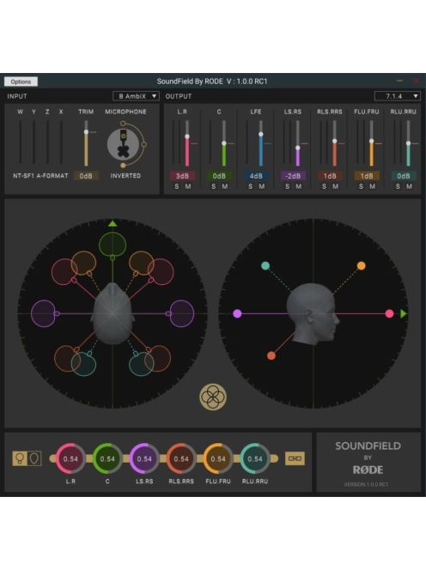This screenshot has width=426, height=570.
Task: Click the gold ambisonic pattern icon
Action: coord(213,397)
